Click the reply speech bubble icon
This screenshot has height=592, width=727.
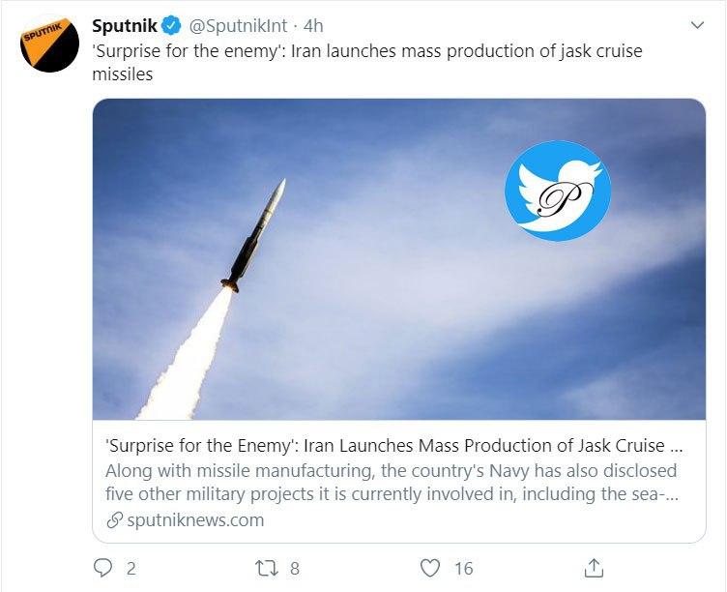[103, 568]
